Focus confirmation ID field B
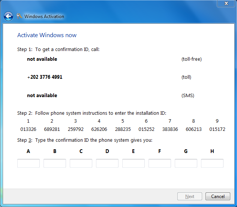Screen dimensions: 237x207 55,163
